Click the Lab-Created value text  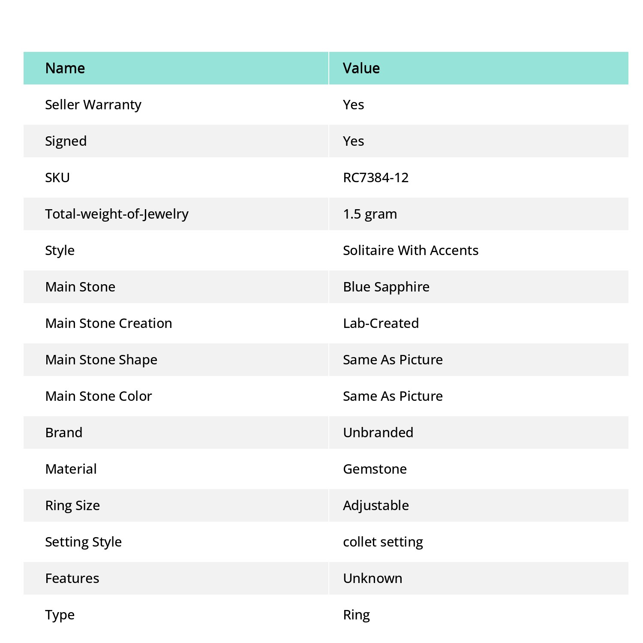pyautogui.click(x=381, y=323)
